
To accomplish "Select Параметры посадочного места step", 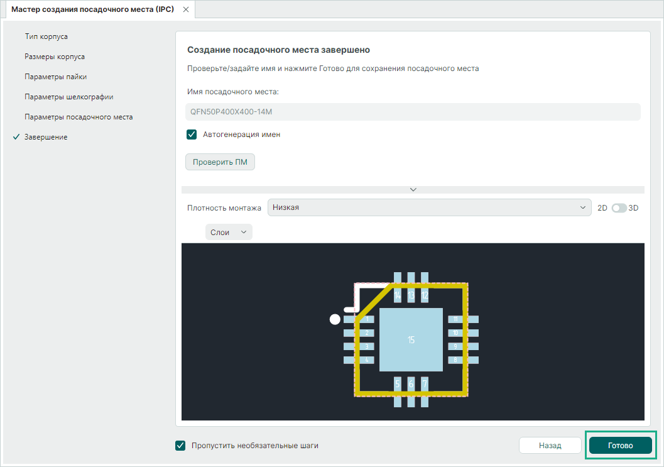I will 79,117.
